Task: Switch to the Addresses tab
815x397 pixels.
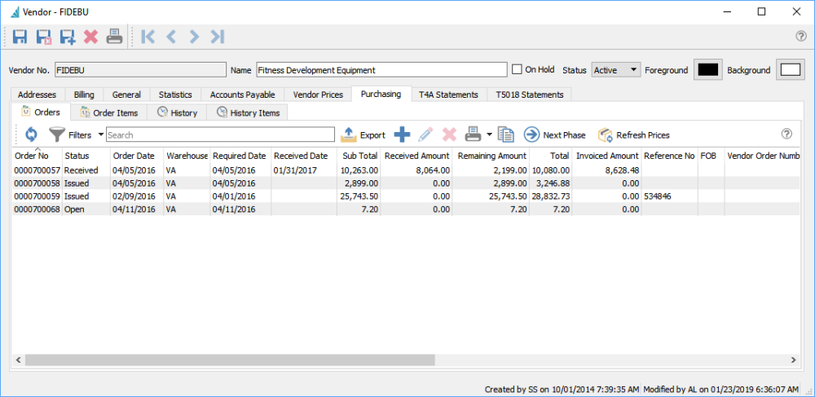Action: (37, 95)
